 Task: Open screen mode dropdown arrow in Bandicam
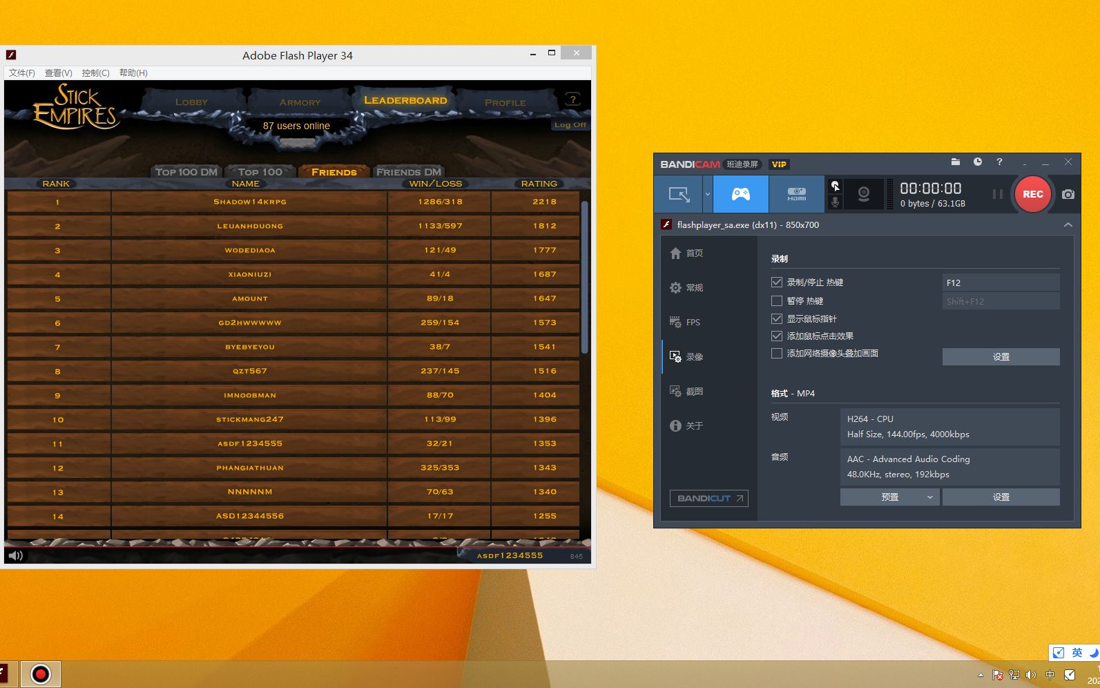708,194
